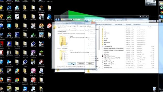This screenshot has height=92, width=163.
Task: Open TeknoMW3 Loader shortcut
Action: [x=41, y=72]
